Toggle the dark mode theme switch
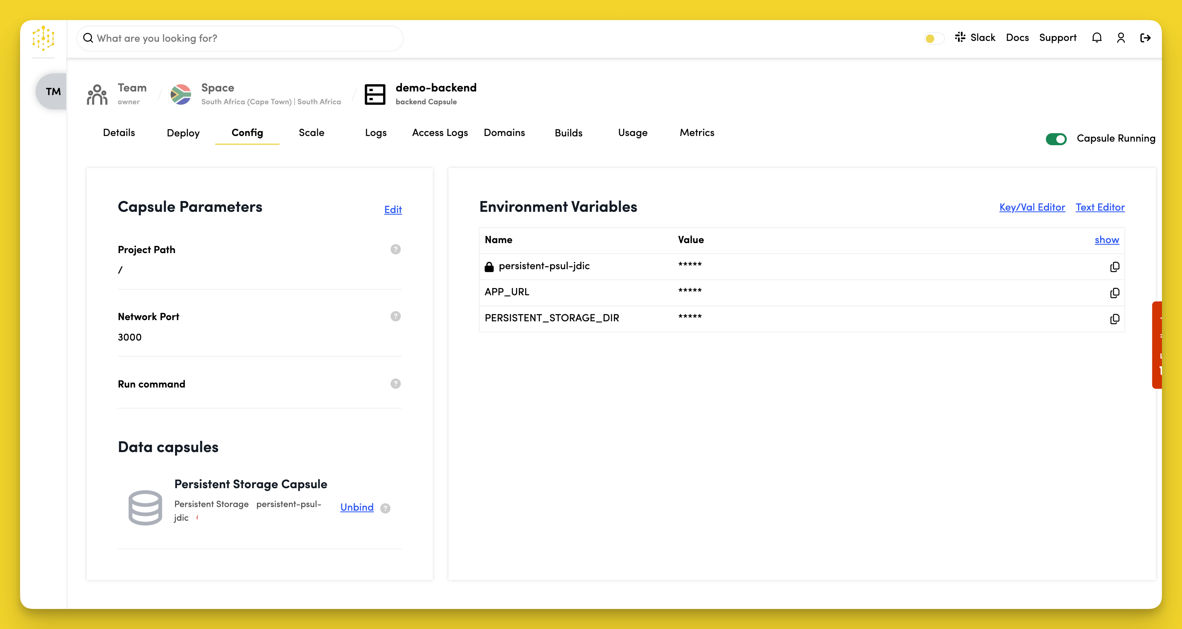Screen dimensions: 1182x629 coord(933,38)
